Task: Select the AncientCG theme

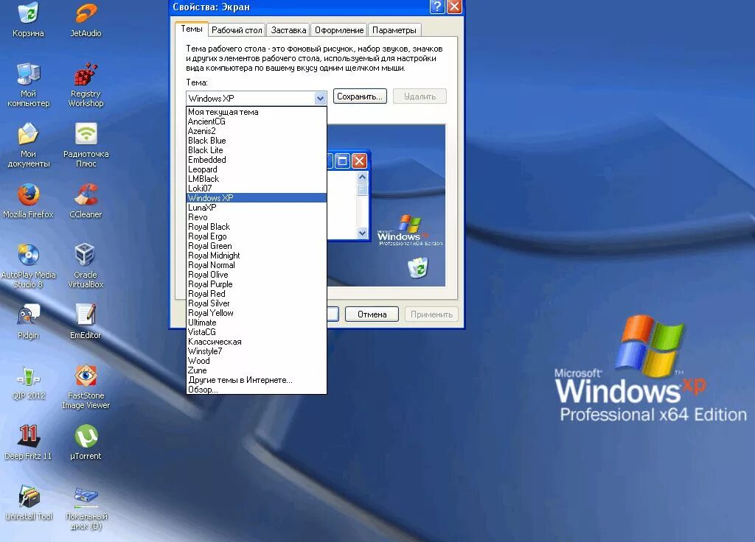Action: pyautogui.click(x=256, y=122)
